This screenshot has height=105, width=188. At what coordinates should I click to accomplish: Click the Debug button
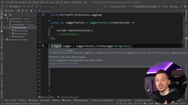[x=174, y=6]
